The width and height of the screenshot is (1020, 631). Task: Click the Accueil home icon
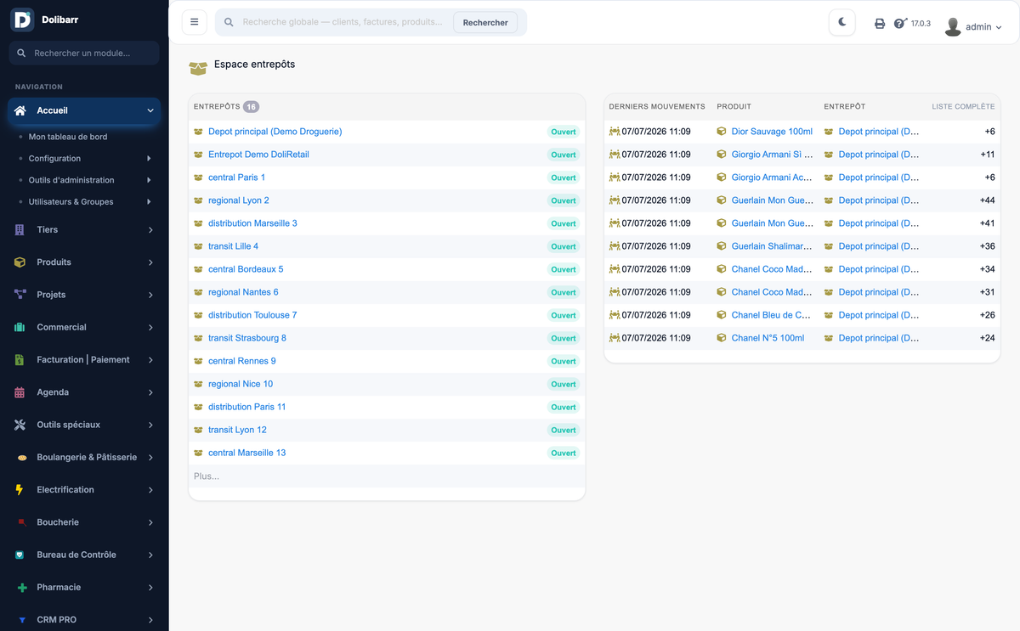(x=20, y=110)
